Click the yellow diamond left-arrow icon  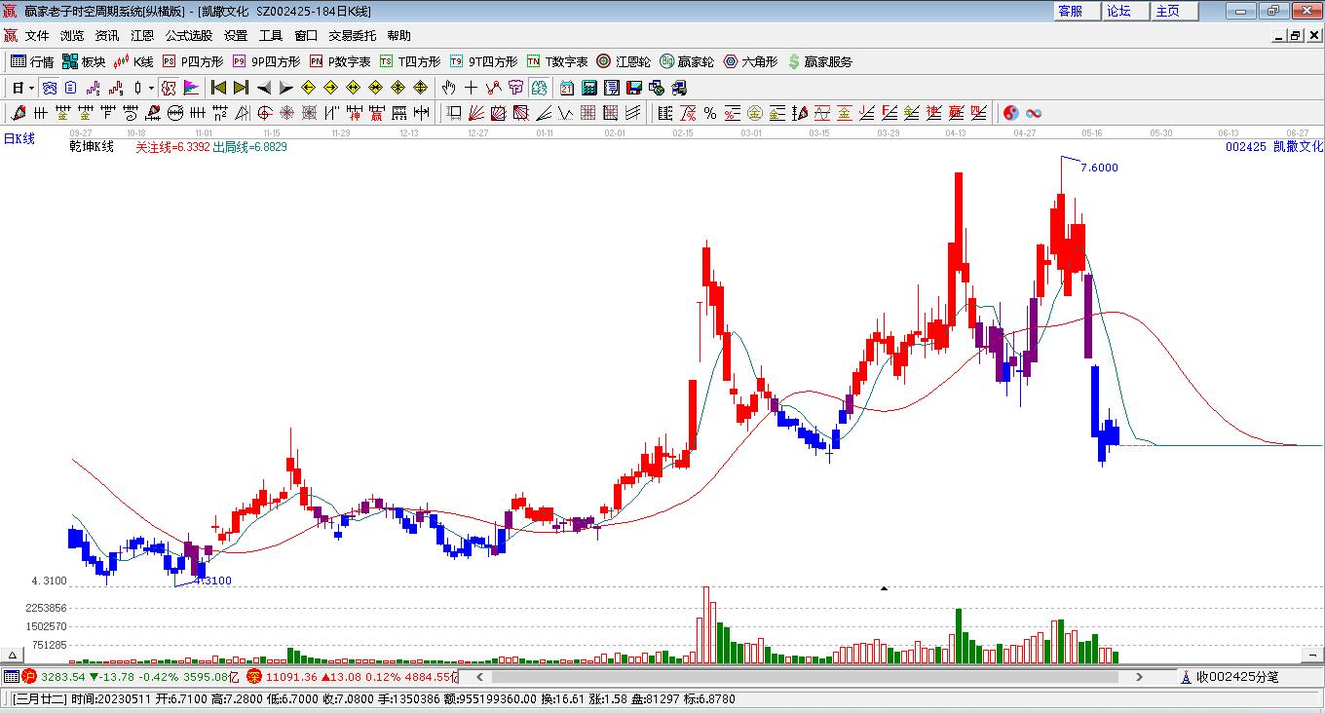(x=309, y=88)
